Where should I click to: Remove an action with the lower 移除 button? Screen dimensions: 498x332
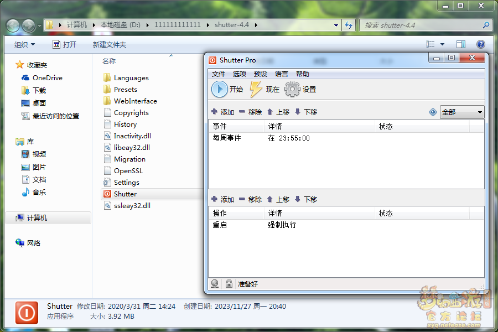(x=251, y=199)
